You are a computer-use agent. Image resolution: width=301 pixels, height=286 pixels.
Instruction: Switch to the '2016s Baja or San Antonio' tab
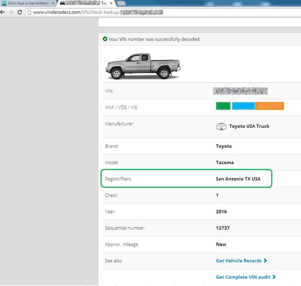(x=28, y=3)
